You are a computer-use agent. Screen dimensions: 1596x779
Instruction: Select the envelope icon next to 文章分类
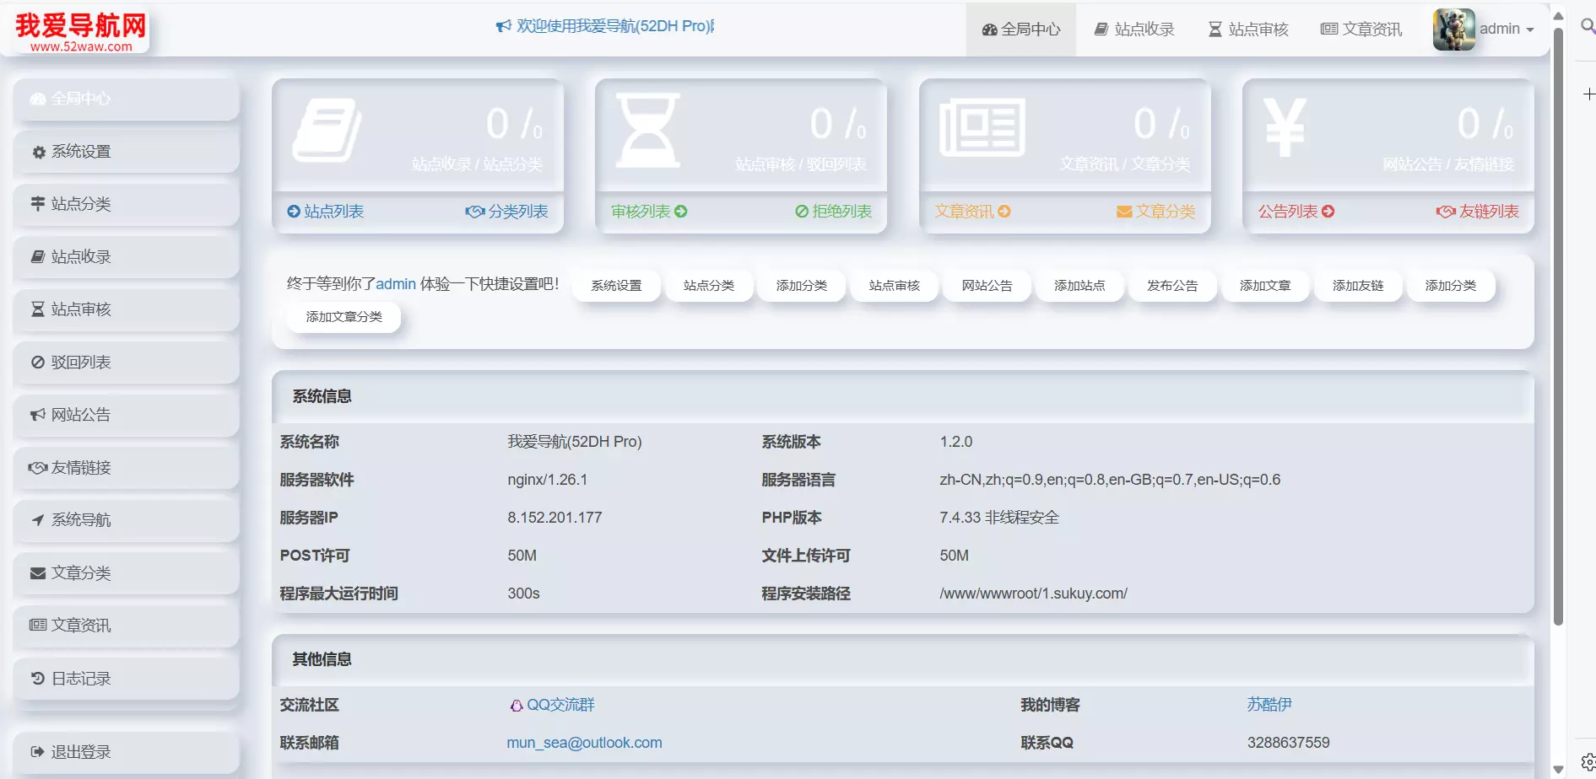point(36,572)
